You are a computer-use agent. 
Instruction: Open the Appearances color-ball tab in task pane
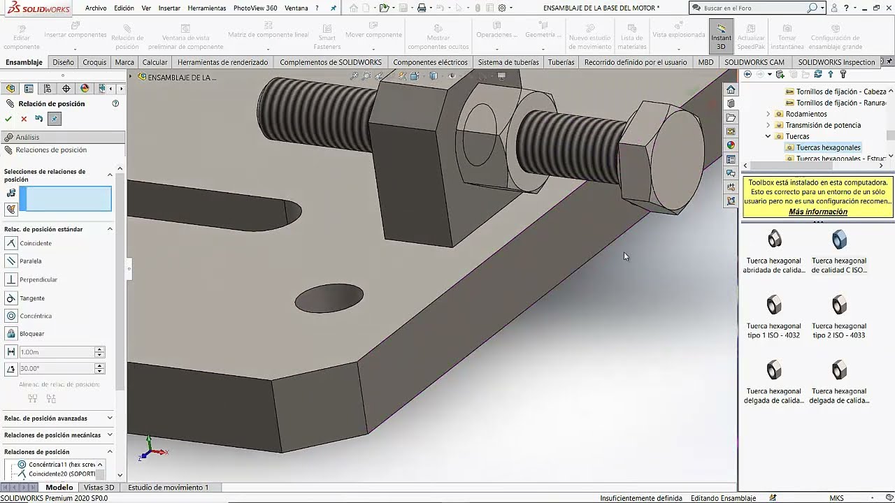point(731,145)
